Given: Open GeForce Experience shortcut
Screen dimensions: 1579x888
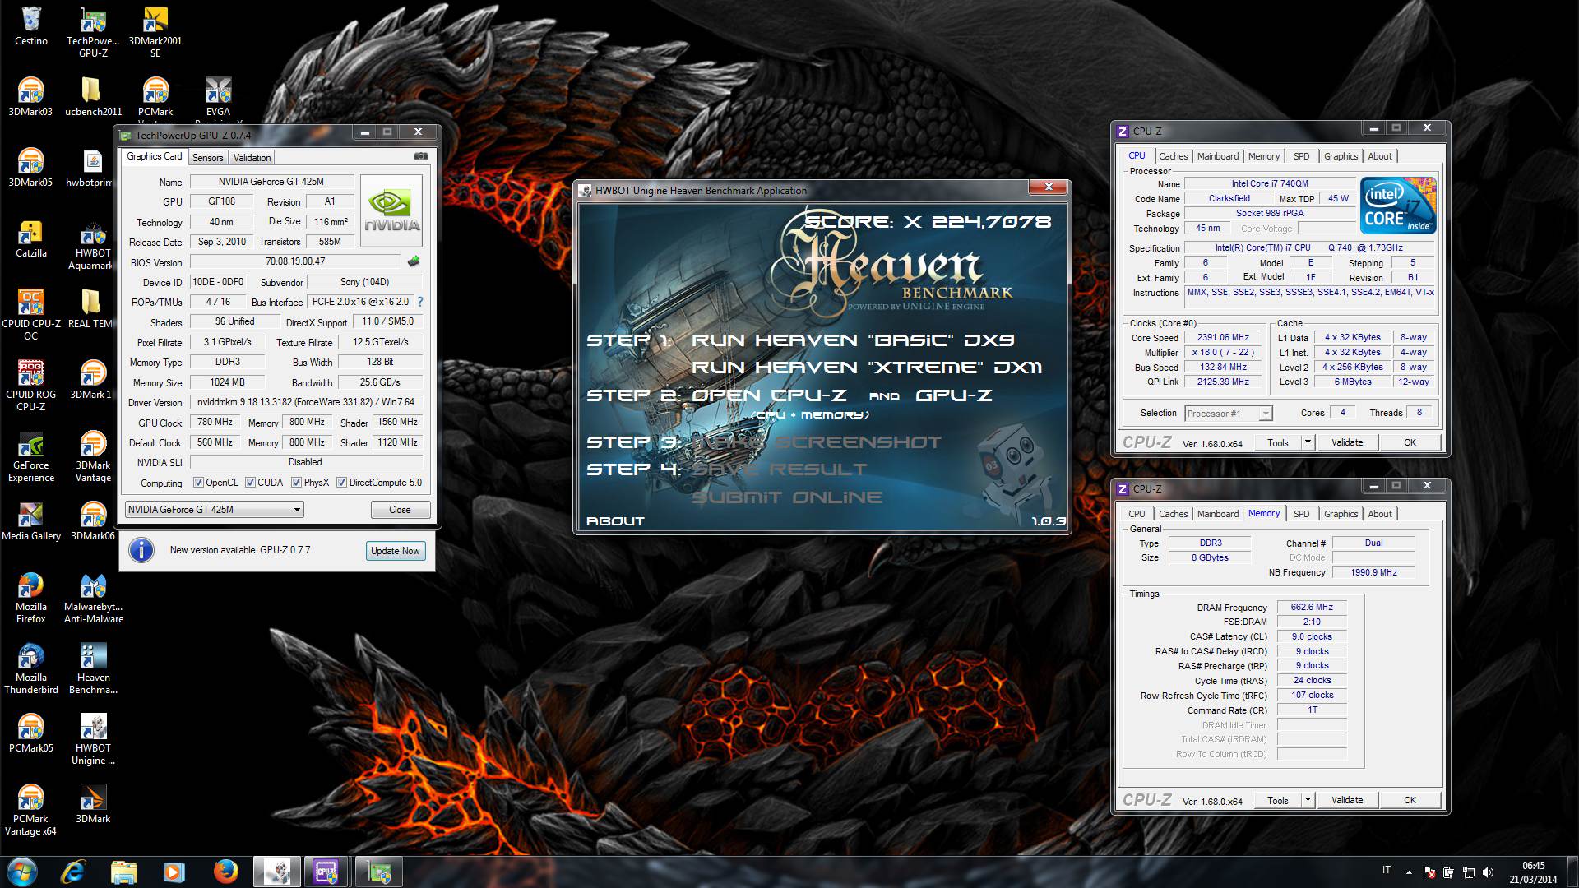Looking at the screenshot, I should [x=30, y=457].
